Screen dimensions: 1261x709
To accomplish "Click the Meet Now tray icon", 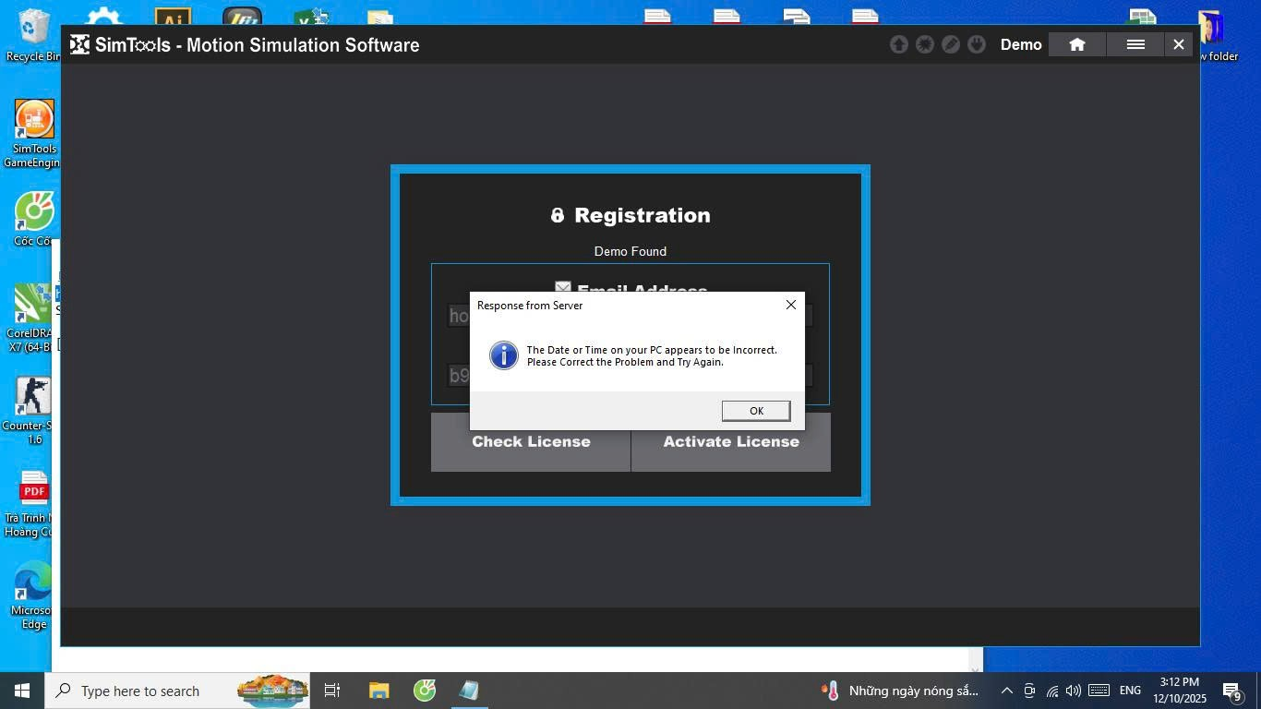I will pos(1029,691).
